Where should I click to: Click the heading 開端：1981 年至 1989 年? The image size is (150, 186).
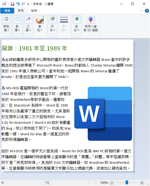click(x=34, y=48)
